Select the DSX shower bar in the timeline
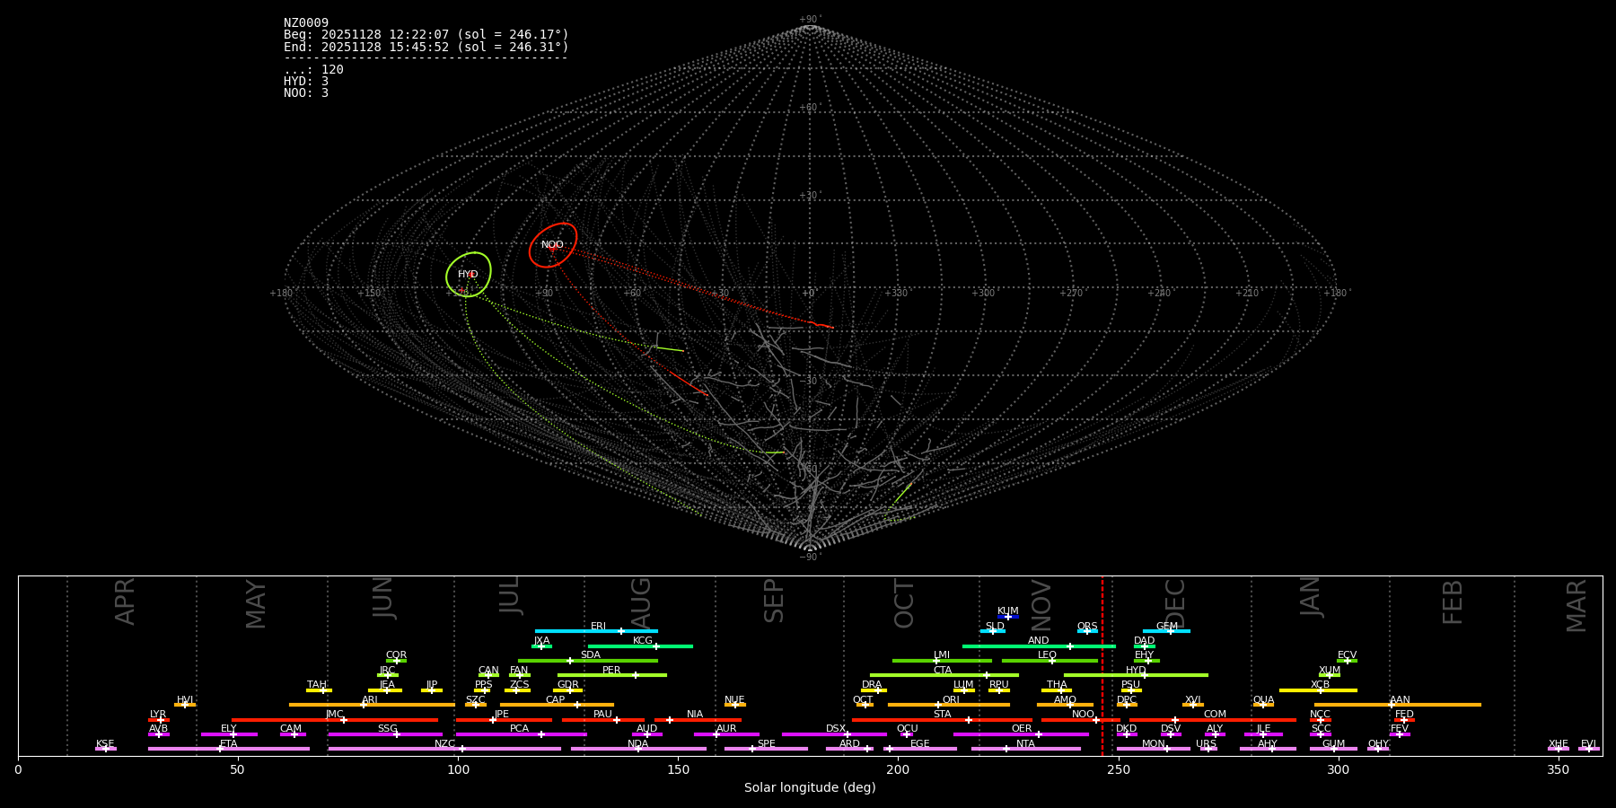 pyautogui.click(x=834, y=734)
